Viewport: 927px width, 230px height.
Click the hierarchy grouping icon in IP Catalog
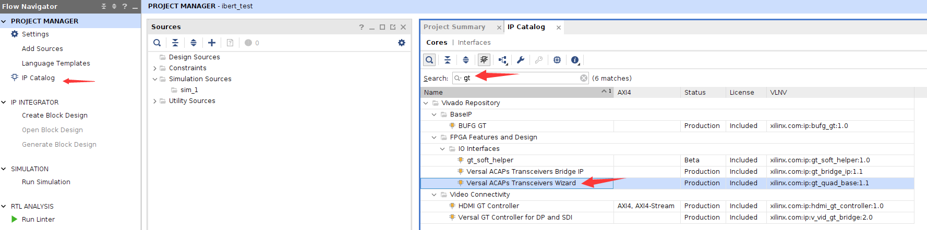point(503,60)
